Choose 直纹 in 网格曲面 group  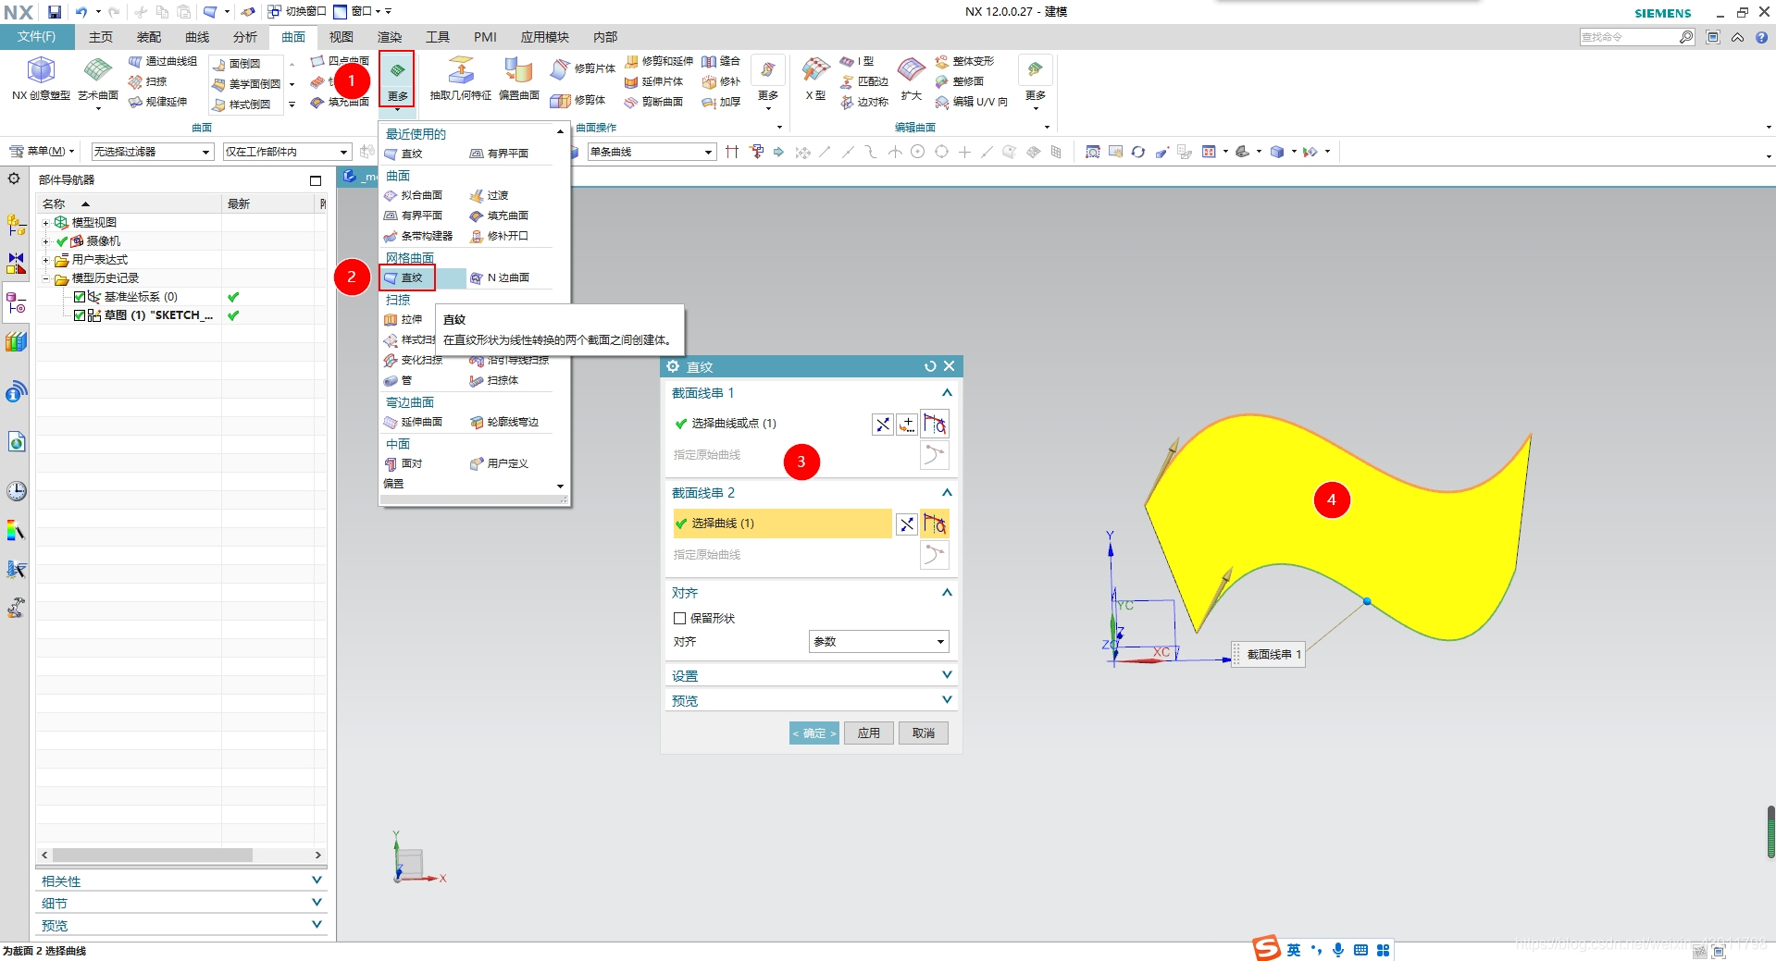tap(406, 277)
